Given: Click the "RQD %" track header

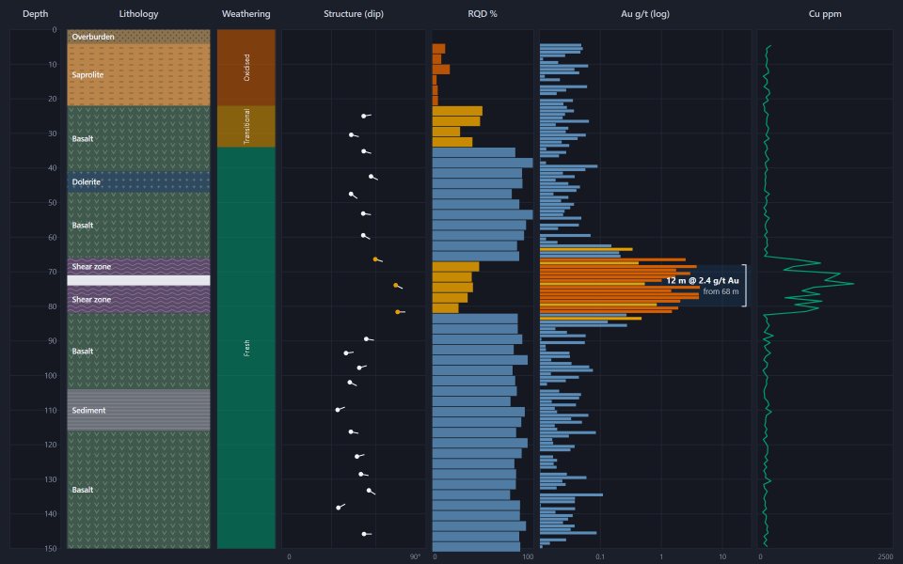Looking at the screenshot, I should point(482,14).
